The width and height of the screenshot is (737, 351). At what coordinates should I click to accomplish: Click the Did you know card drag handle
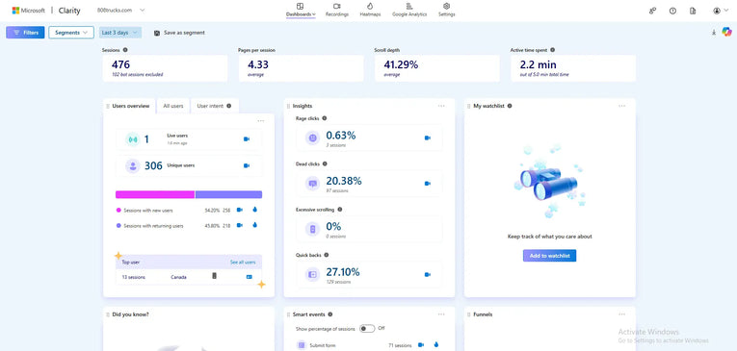(108, 314)
